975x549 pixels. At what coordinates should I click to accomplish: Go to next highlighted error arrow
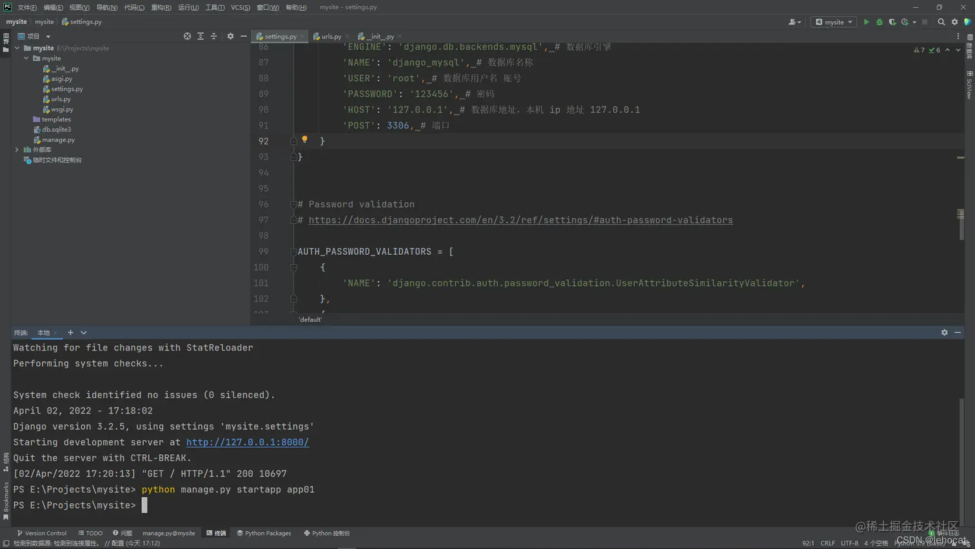(958, 50)
